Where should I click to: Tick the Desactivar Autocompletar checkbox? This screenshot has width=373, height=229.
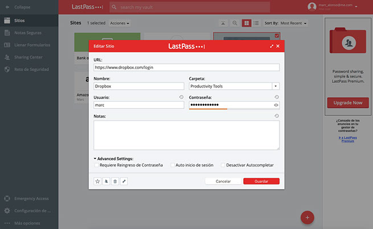click(x=223, y=165)
